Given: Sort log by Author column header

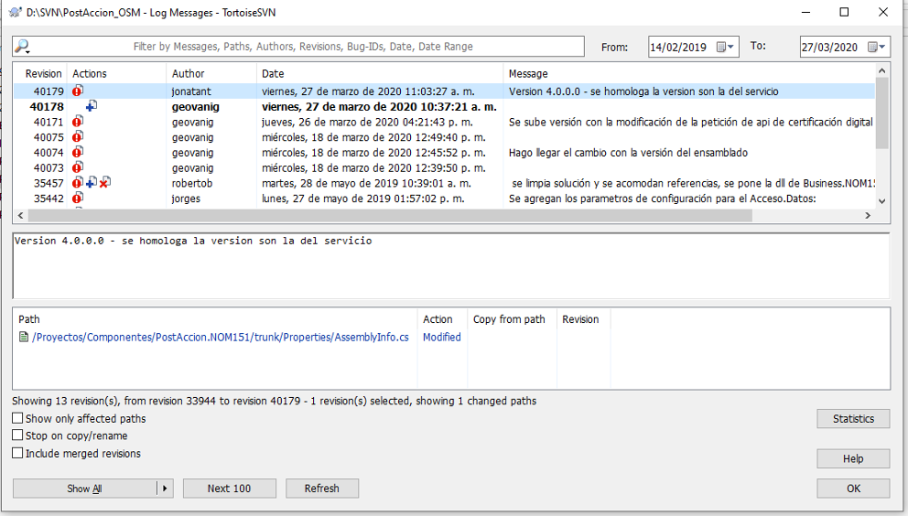Looking at the screenshot, I should point(211,73).
